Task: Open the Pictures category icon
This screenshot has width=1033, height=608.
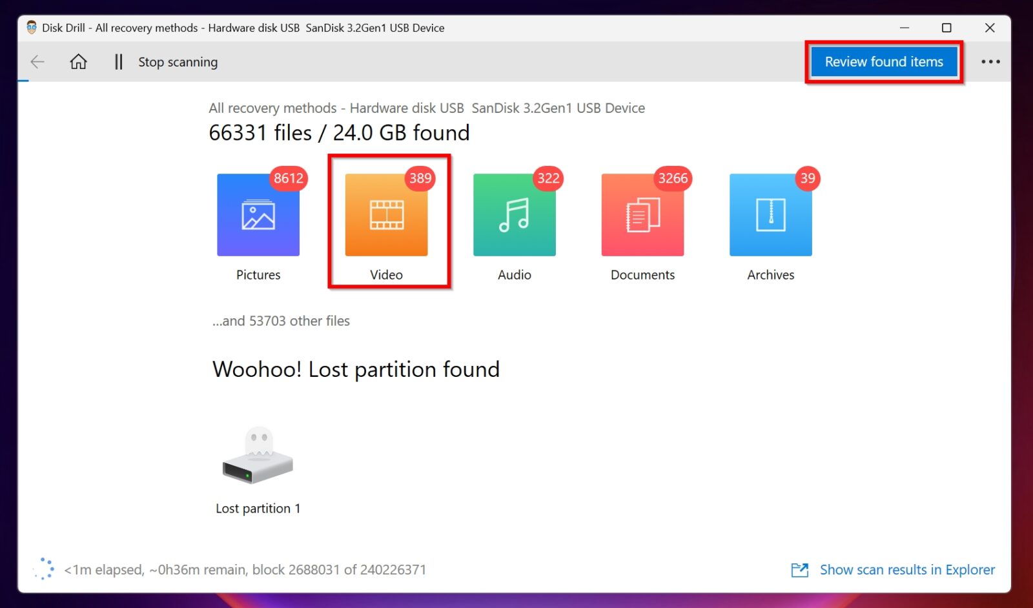Action: point(258,214)
